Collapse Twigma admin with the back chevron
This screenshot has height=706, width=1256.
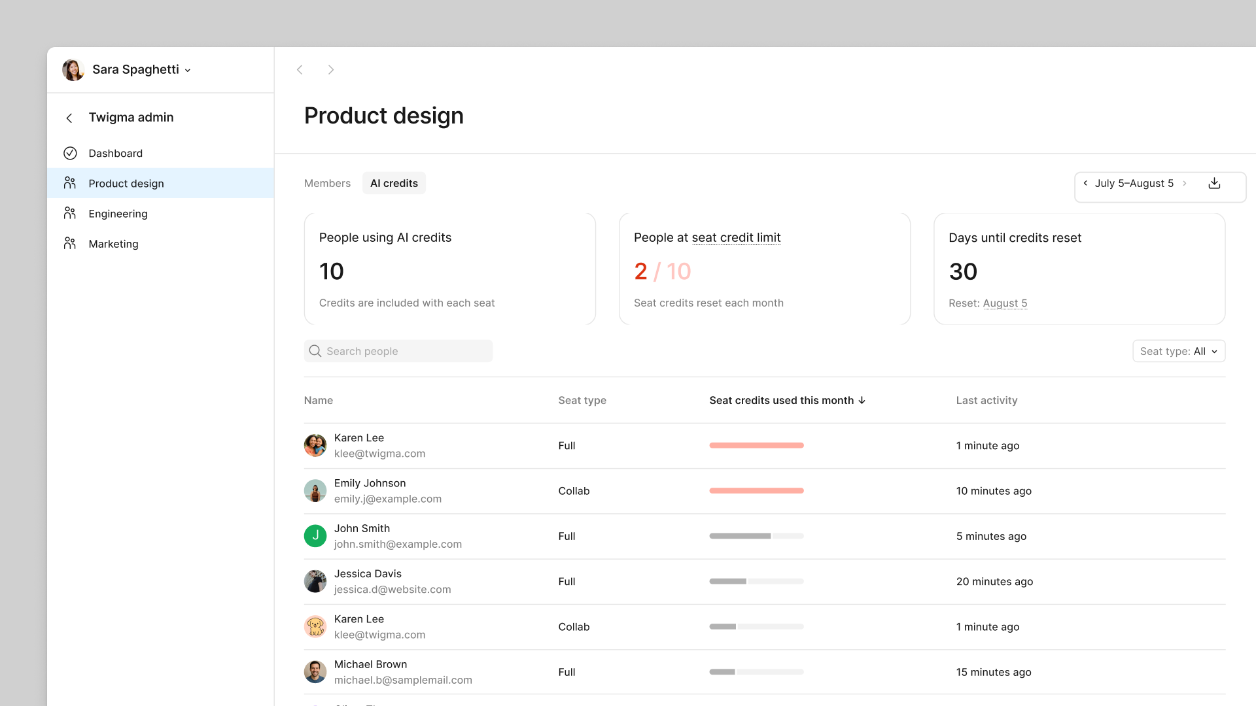69,118
